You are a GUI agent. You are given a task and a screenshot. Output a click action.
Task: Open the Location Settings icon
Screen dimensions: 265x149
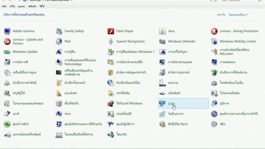pos(111,62)
